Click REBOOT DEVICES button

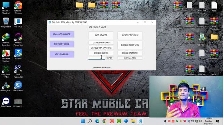(x=130, y=35)
